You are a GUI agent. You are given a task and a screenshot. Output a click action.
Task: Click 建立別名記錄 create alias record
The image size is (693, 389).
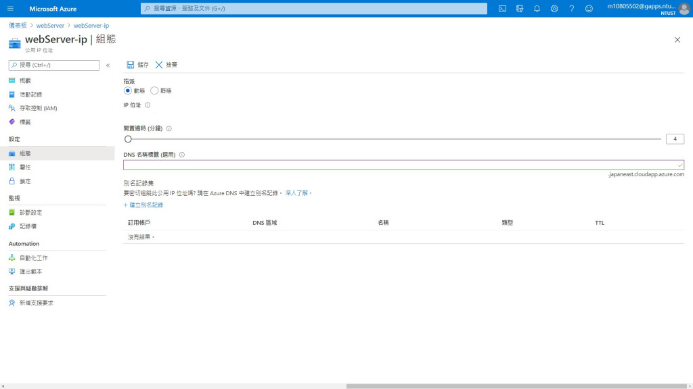tap(143, 205)
